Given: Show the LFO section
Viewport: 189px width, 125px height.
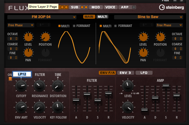Looking at the screenshot, I should click(144, 73).
